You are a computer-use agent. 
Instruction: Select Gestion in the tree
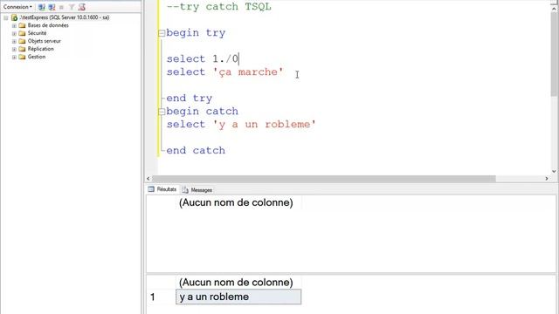click(37, 57)
